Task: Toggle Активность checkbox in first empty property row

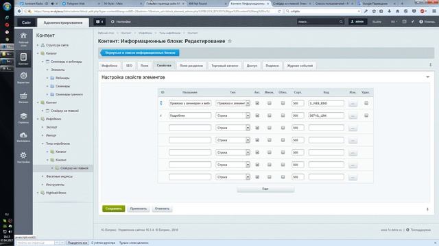Action: 257,128
